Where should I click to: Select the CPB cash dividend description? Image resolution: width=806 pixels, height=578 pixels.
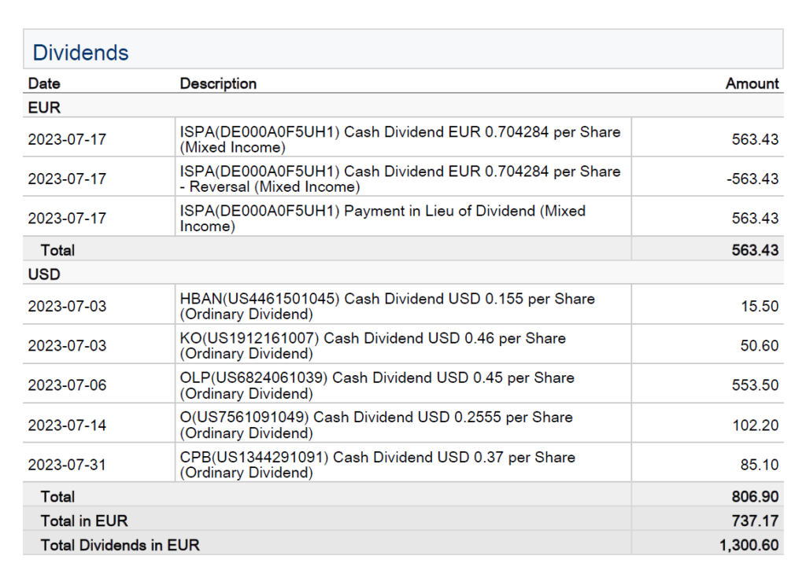pos(377,465)
